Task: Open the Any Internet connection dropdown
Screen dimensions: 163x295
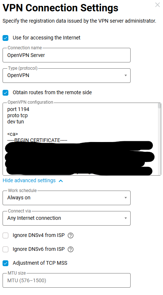Action: (x=66, y=218)
